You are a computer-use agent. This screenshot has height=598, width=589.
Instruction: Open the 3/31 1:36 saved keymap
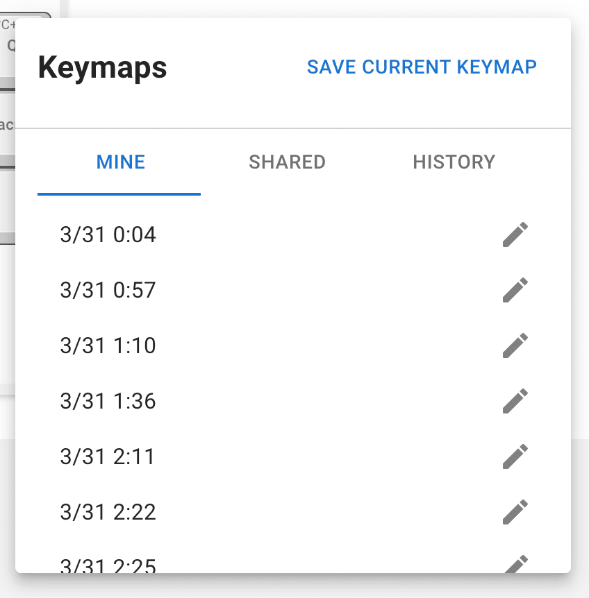point(108,401)
